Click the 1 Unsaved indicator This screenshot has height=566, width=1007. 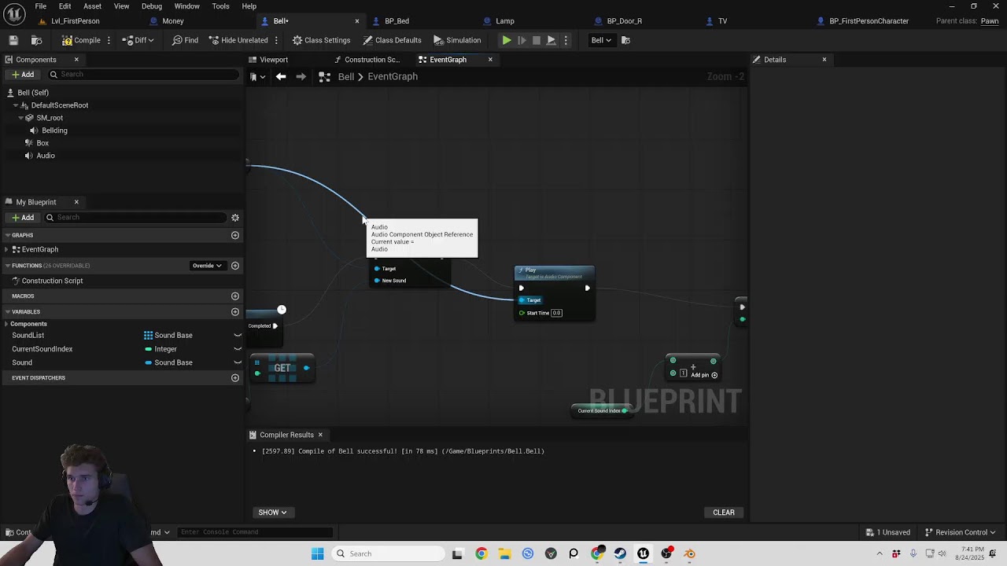point(888,532)
